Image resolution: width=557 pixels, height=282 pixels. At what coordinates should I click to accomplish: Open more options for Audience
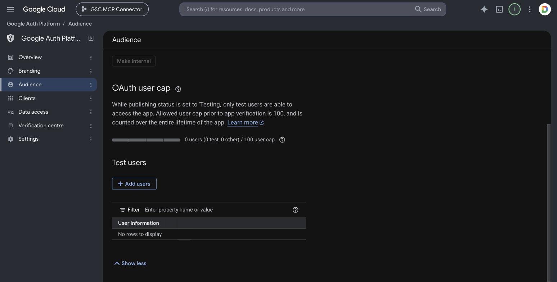[x=91, y=85]
